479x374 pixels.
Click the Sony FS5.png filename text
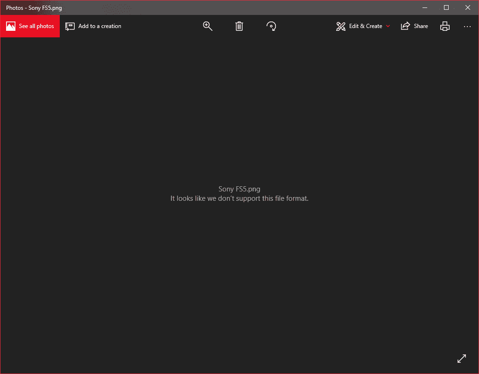(239, 189)
